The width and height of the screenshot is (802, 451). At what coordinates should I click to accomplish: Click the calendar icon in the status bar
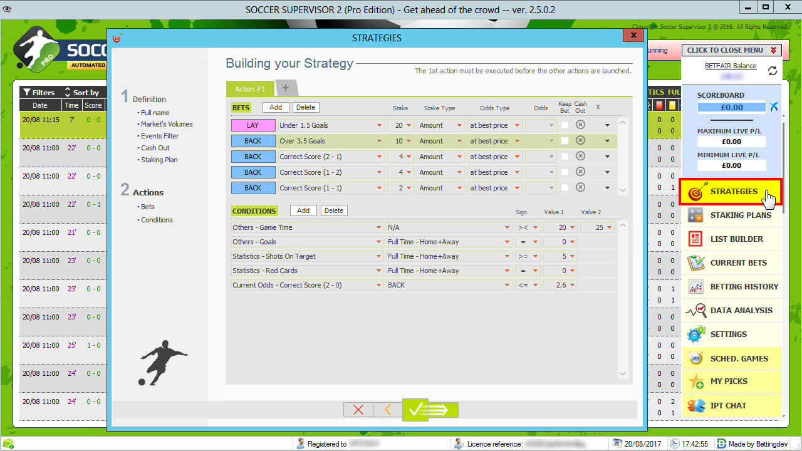point(617,443)
